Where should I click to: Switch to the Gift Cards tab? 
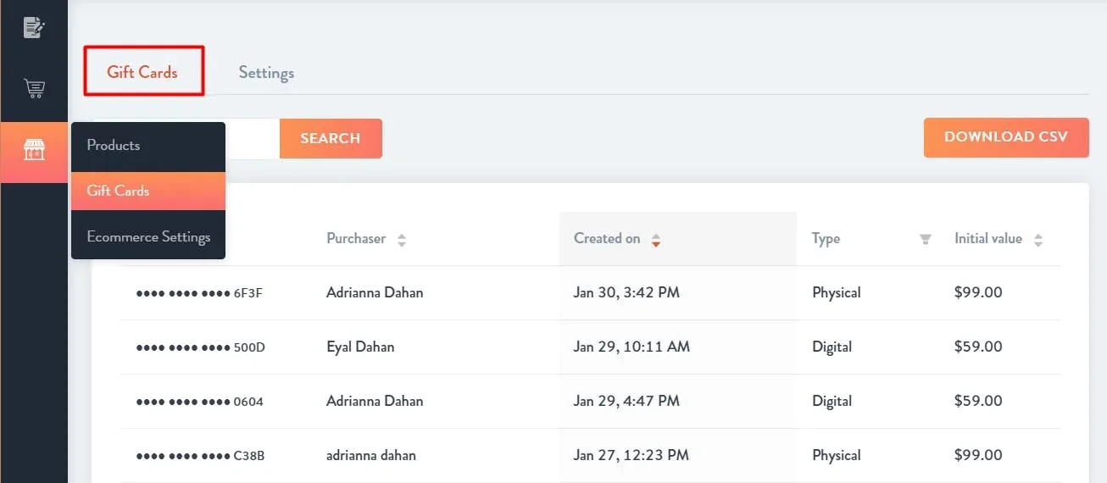tap(143, 71)
